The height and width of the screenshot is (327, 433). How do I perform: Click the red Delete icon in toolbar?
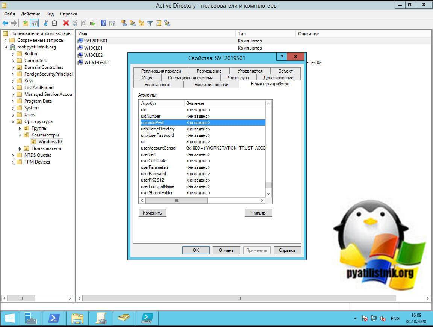tap(66, 23)
